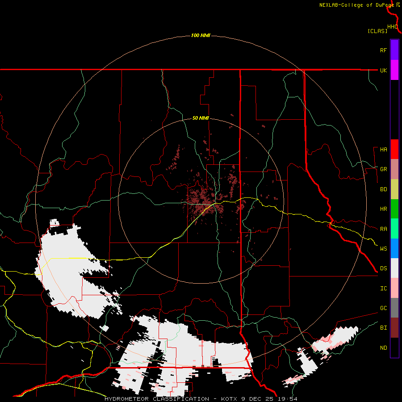Click the GR legend color swatch
Viewport: 402px width, 402px height.
point(394,169)
